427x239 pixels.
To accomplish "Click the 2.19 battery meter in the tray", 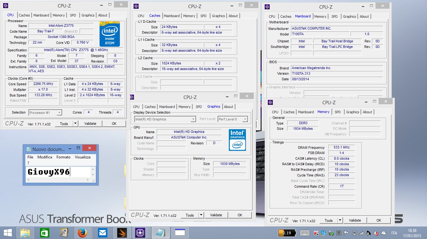I will pos(287,233).
